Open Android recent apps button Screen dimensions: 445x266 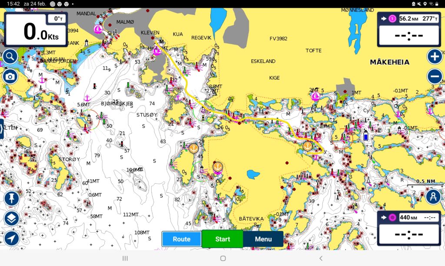click(125, 258)
